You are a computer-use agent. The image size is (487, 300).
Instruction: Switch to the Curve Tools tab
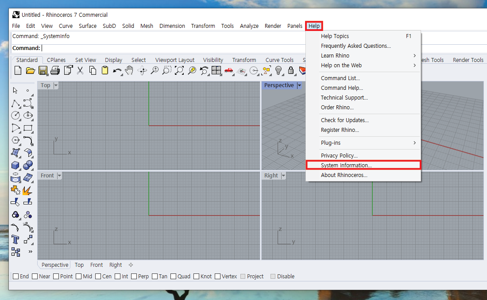(x=279, y=60)
